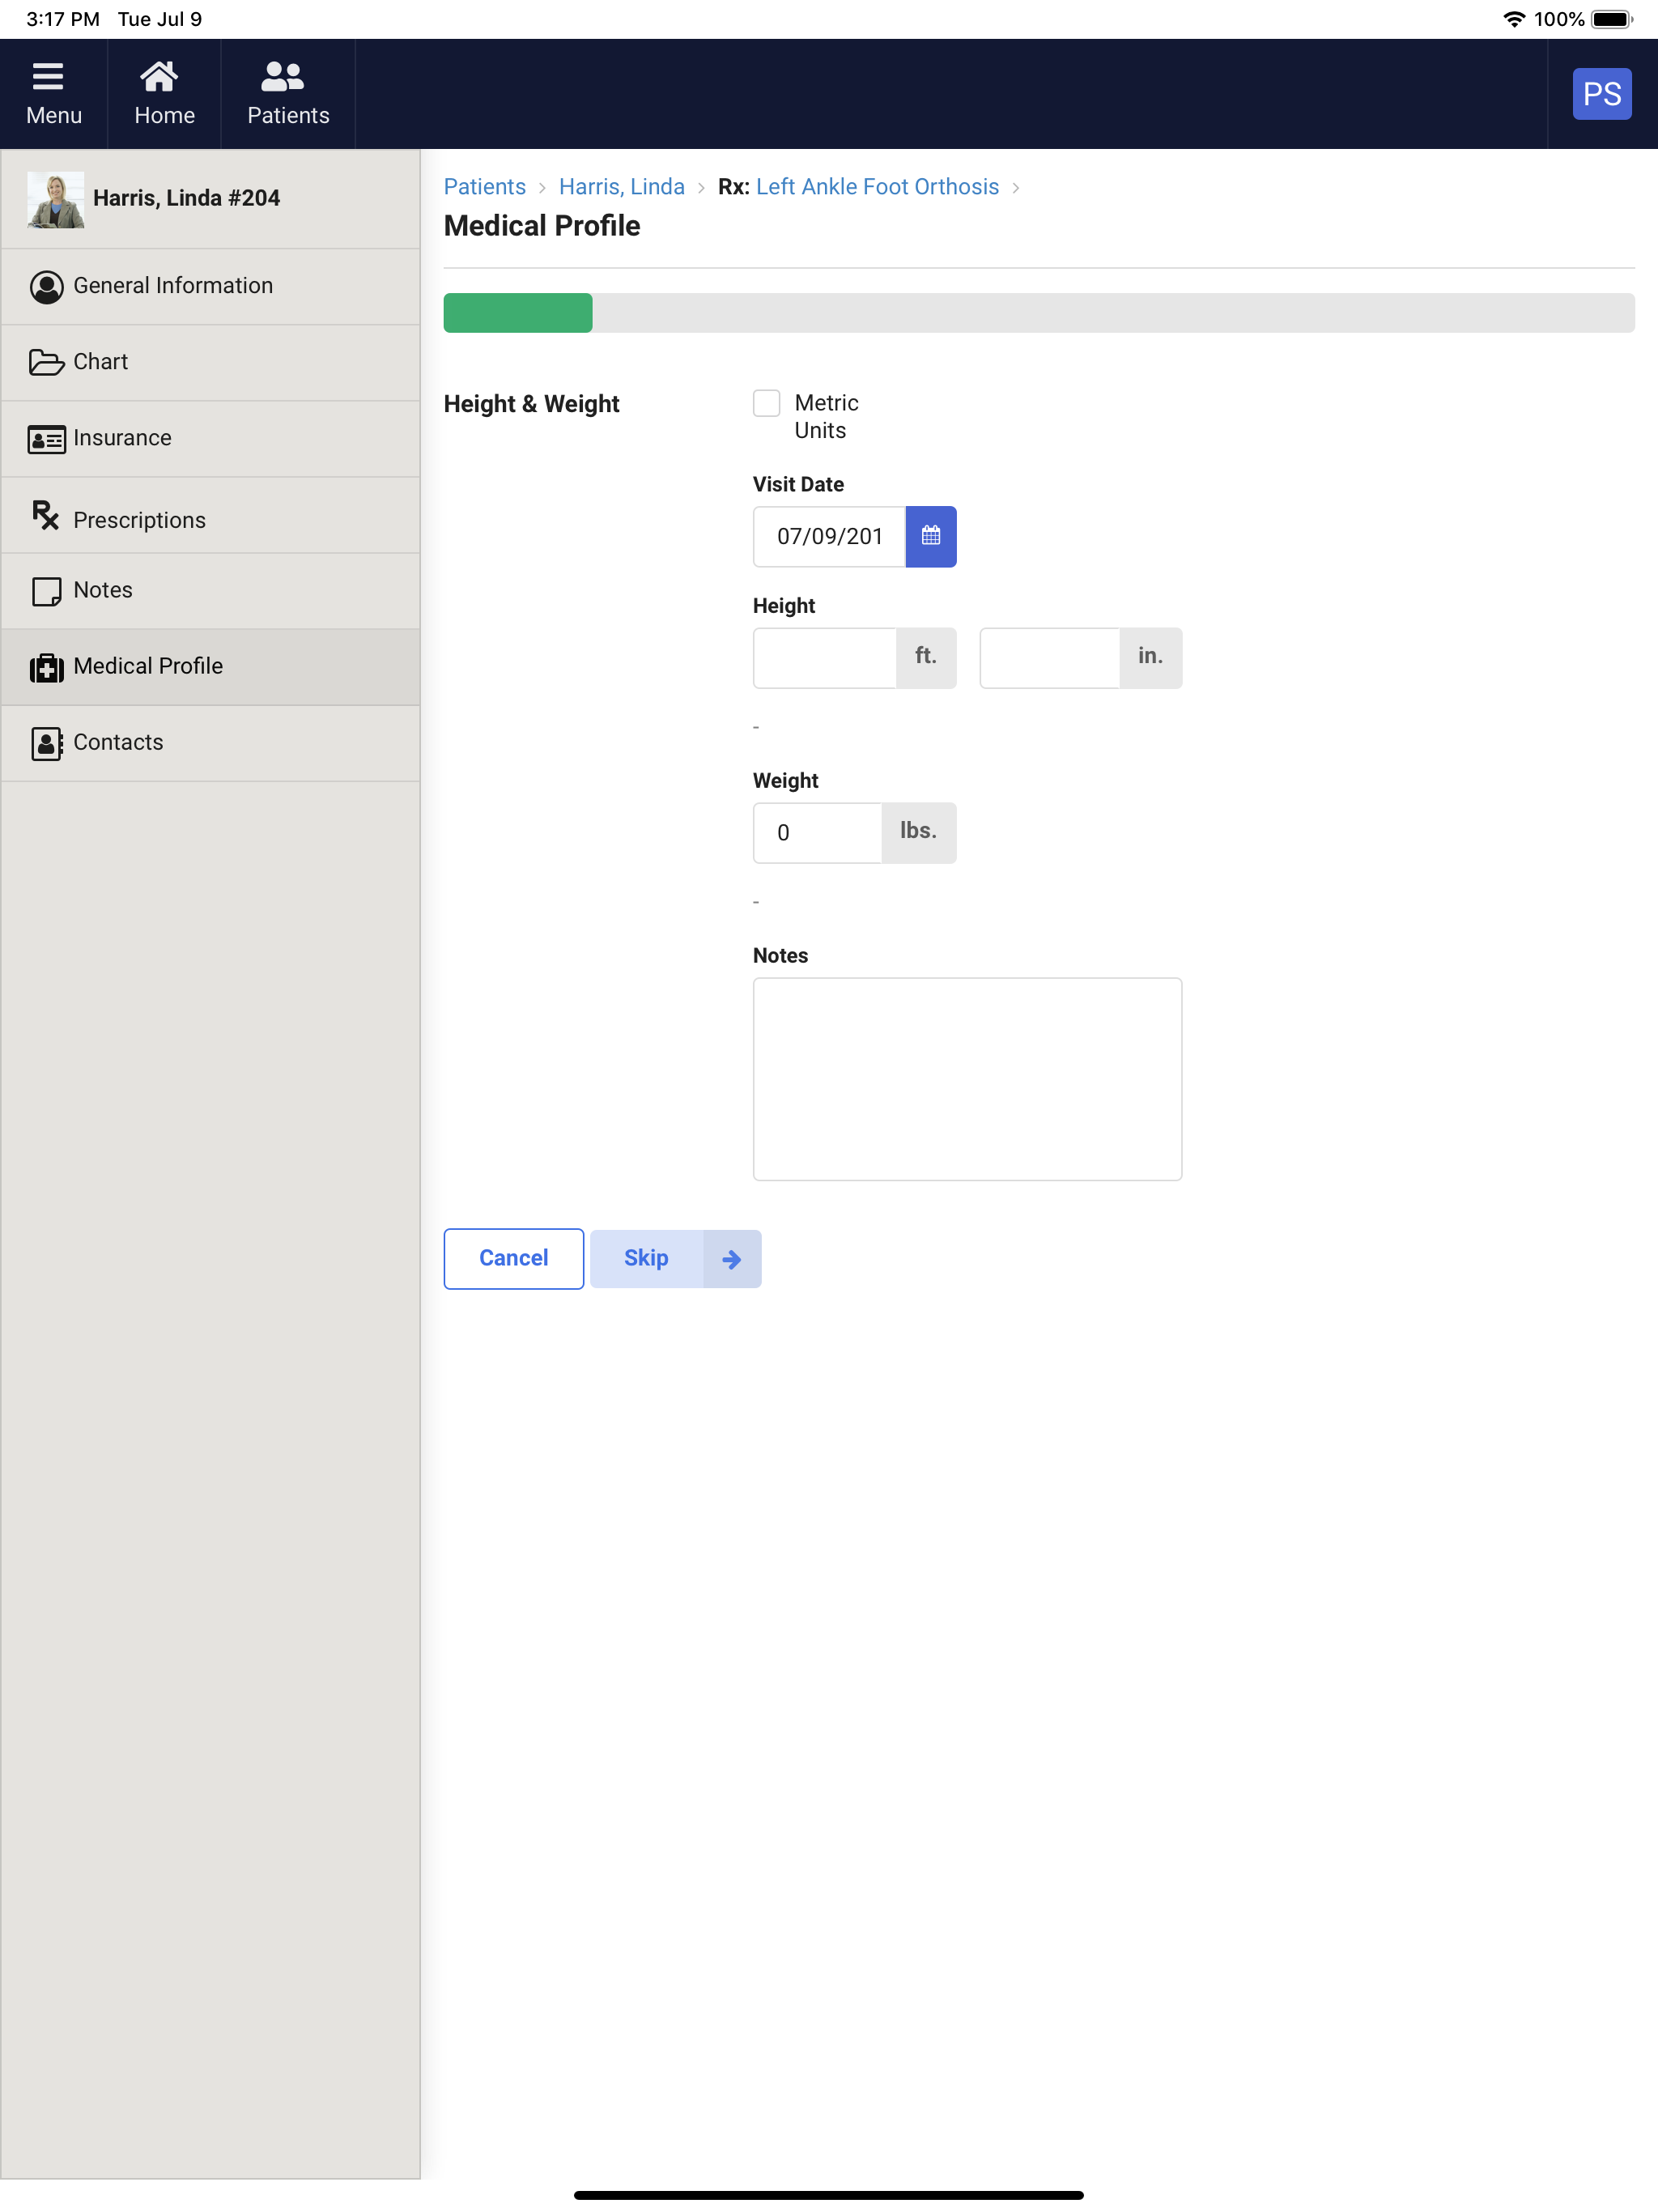Viewport: 1658px width, 2212px height.
Task: Select Medical Profile in the sidebar
Action: coord(211,667)
